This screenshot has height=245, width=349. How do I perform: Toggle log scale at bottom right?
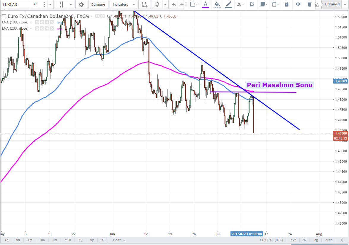point(315,240)
